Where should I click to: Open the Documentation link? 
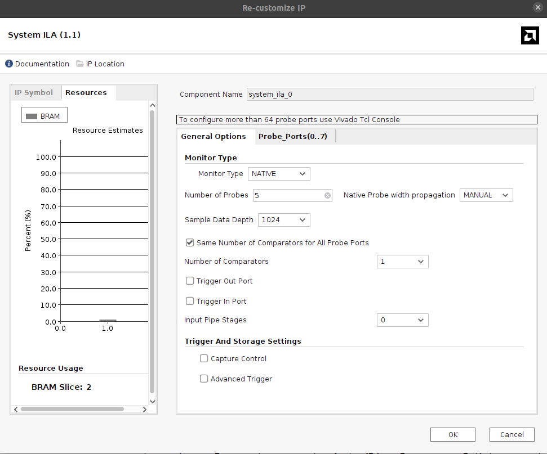42,64
